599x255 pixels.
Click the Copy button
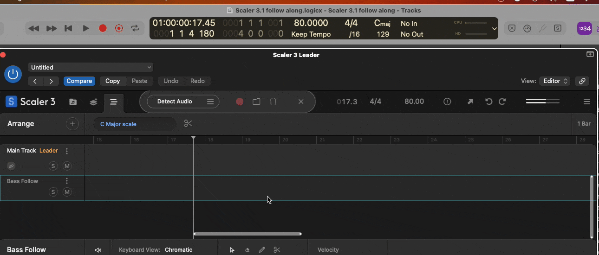click(x=112, y=81)
